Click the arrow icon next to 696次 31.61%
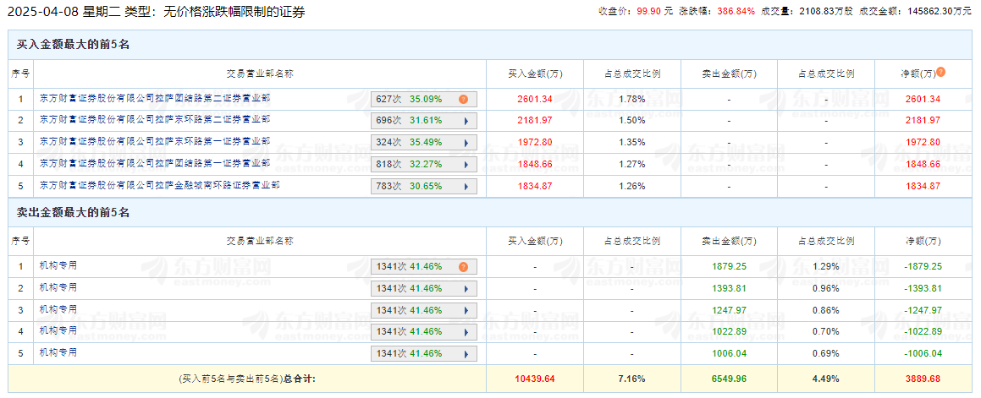This screenshot has height=398, width=981. click(x=466, y=121)
